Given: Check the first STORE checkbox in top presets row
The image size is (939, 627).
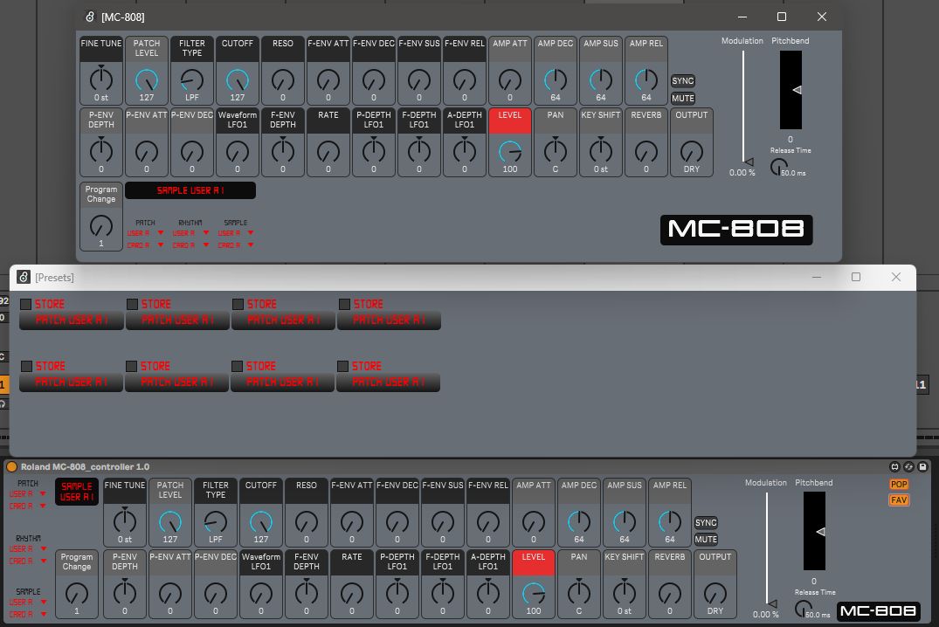Looking at the screenshot, I should pos(26,304).
